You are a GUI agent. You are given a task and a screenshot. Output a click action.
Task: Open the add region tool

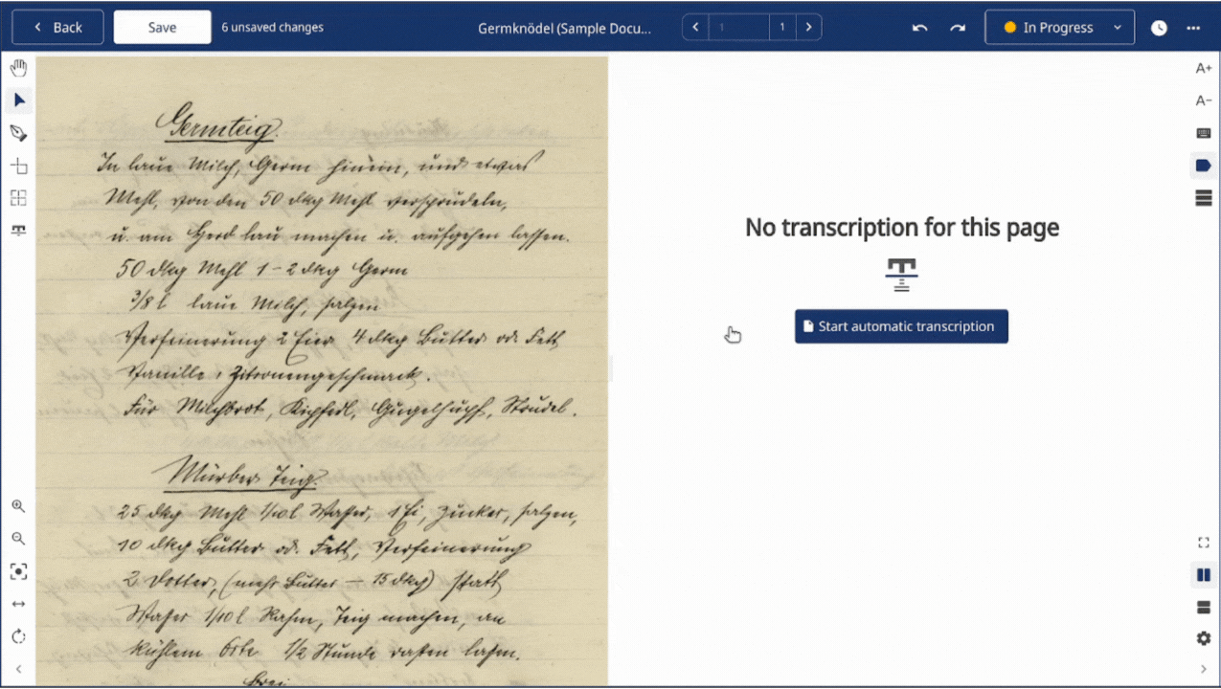[x=18, y=166]
